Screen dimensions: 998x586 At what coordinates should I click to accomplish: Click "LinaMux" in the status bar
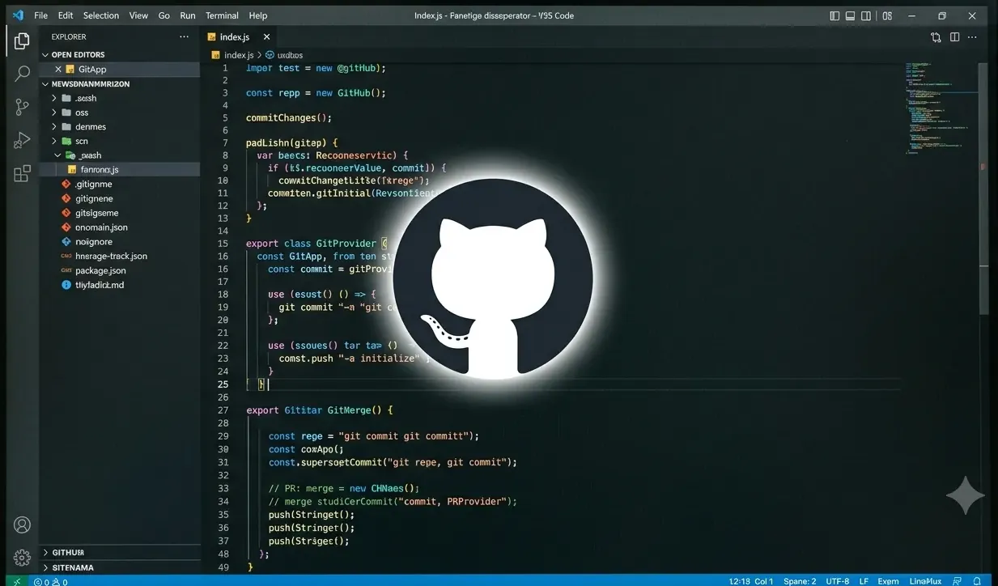pyautogui.click(x=924, y=581)
